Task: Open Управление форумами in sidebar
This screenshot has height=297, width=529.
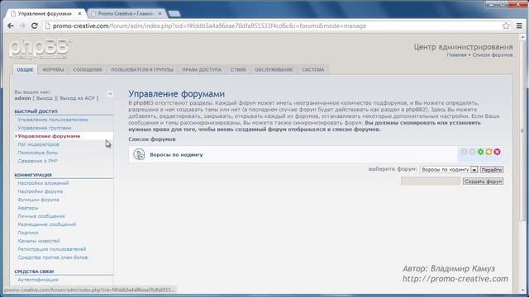Action: [49, 136]
